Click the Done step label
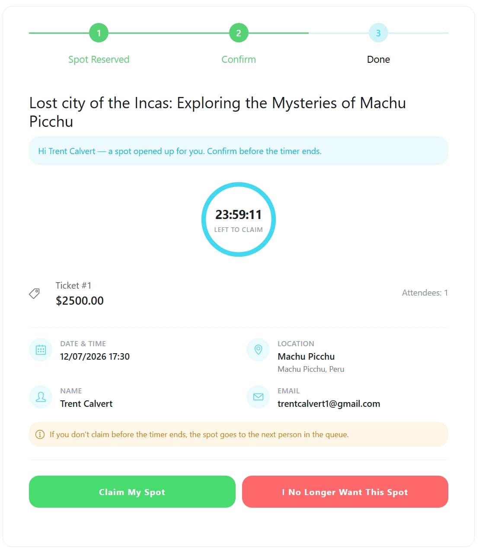479x554 pixels. point(378,59)
